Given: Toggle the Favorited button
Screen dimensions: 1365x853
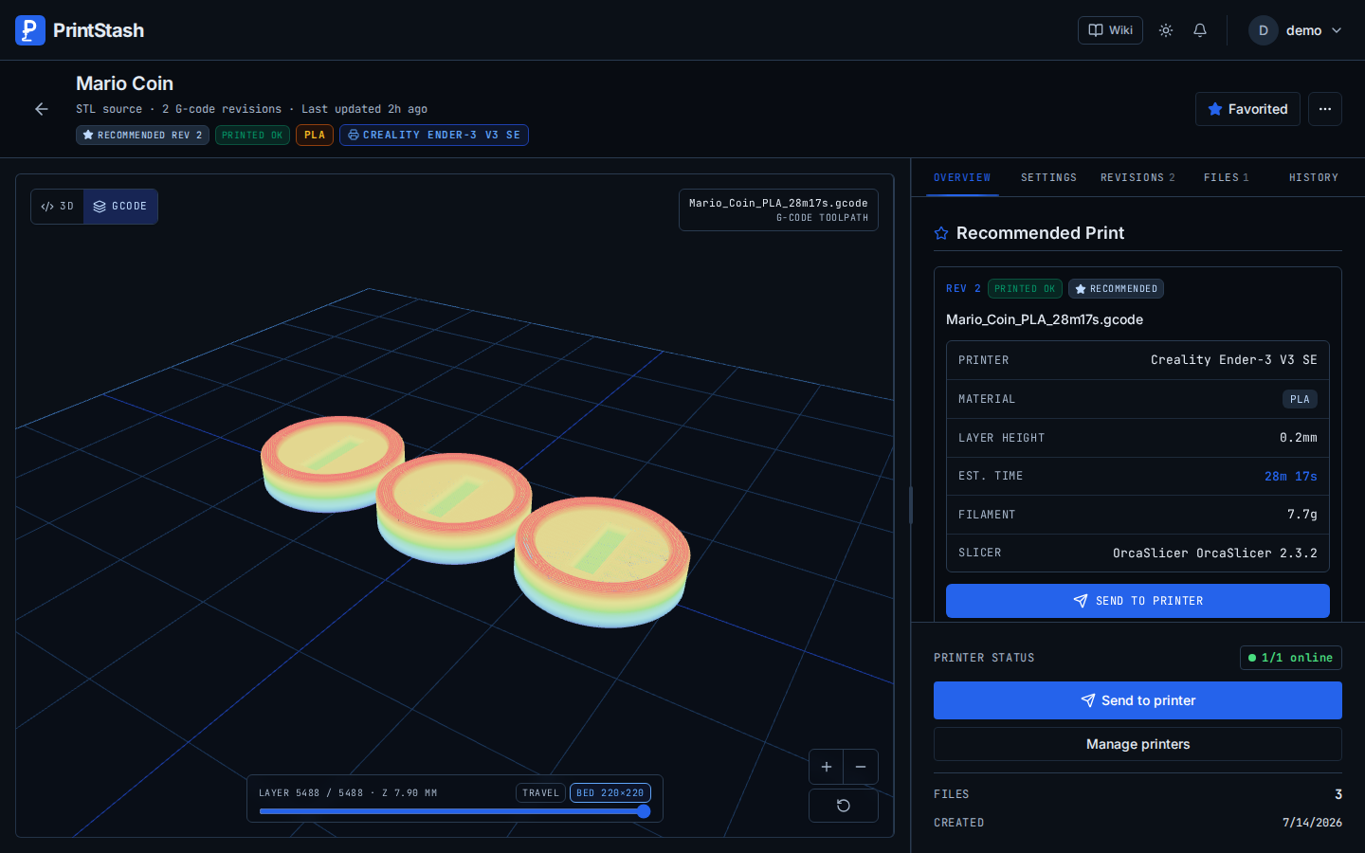Looking at the screenshot, I should [x=1247, y=109].
